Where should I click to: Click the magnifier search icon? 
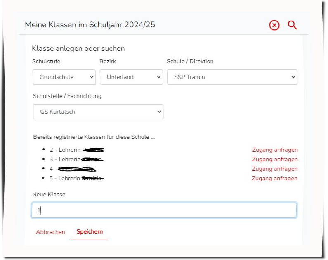(292, 25)
